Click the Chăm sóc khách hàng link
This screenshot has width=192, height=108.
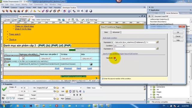pos(24,26)
